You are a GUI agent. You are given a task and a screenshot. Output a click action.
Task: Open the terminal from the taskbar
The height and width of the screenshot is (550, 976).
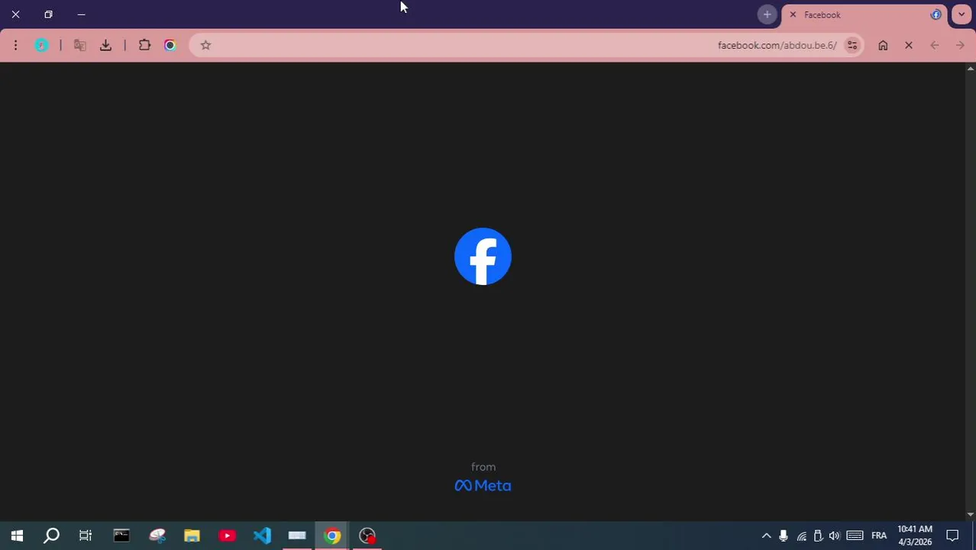click(121, 535)
